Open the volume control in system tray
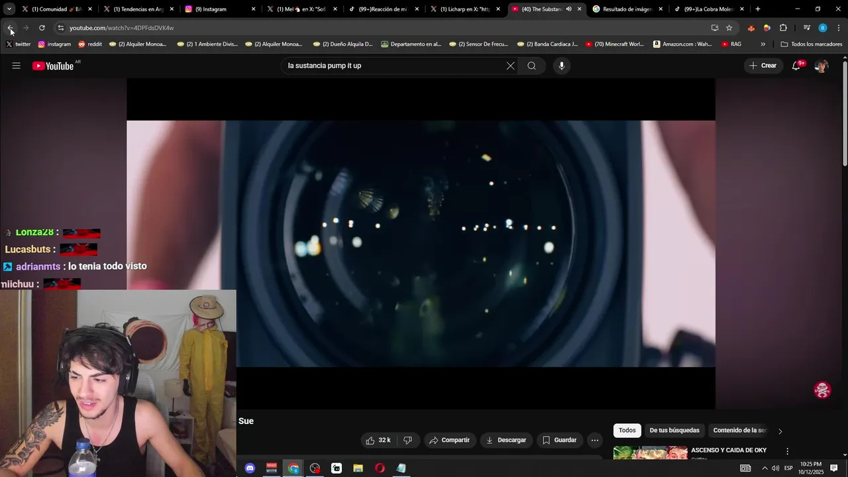The height and width of the screenshot is (477, 848). (775, 468)
